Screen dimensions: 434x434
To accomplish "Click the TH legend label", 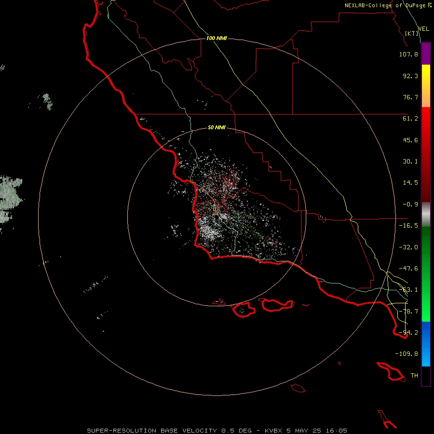I will tap(414, 376).
